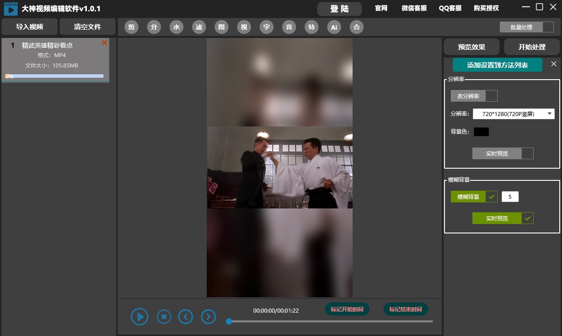Open the 视 (video) tool

244,27
